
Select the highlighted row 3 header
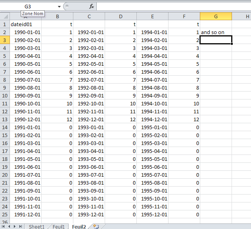click(5, 40)
